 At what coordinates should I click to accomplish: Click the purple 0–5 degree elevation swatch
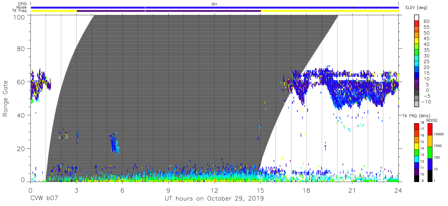click(417, 87)
